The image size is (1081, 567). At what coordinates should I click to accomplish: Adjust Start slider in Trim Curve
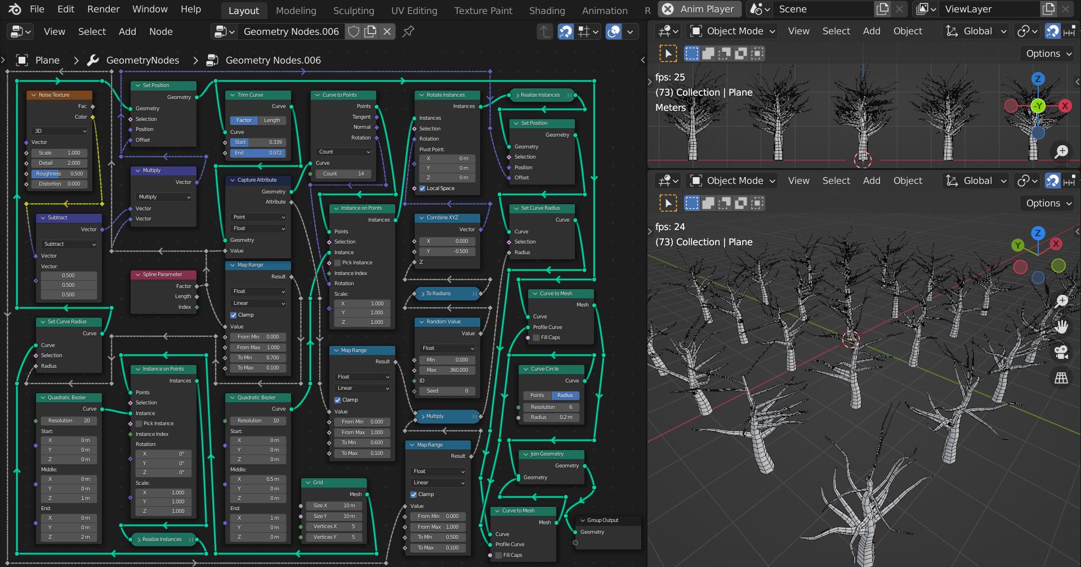(x=258, y=142)
